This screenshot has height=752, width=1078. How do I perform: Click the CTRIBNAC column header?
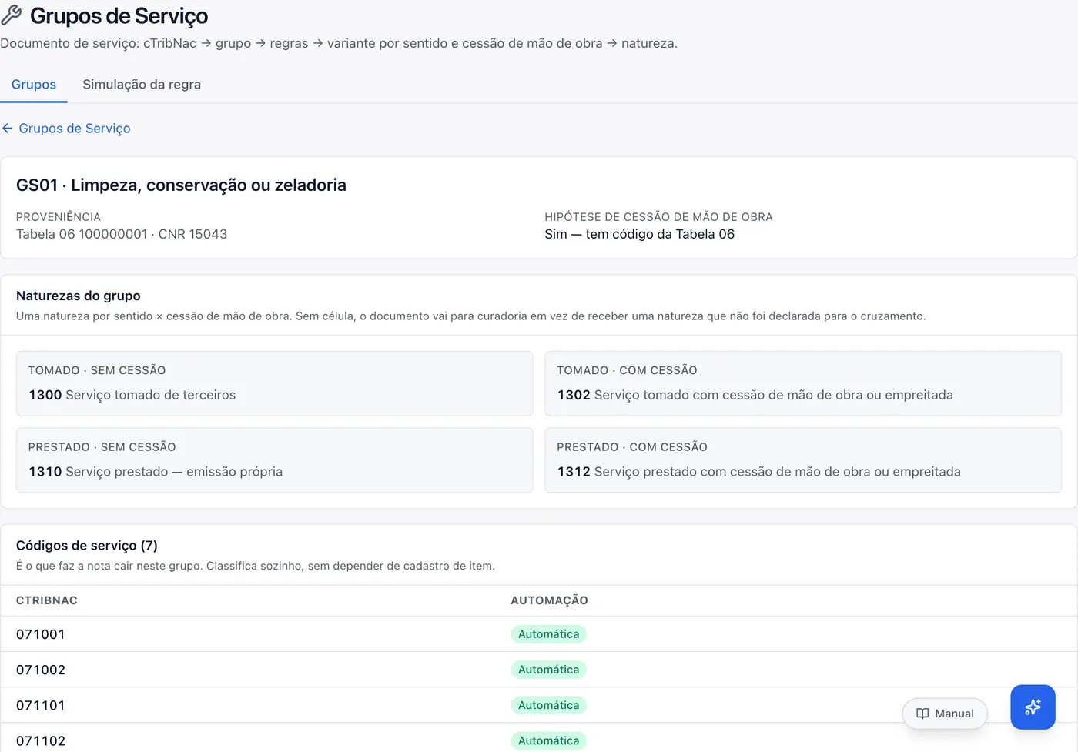pyautogui.click(x=47, y=600)
